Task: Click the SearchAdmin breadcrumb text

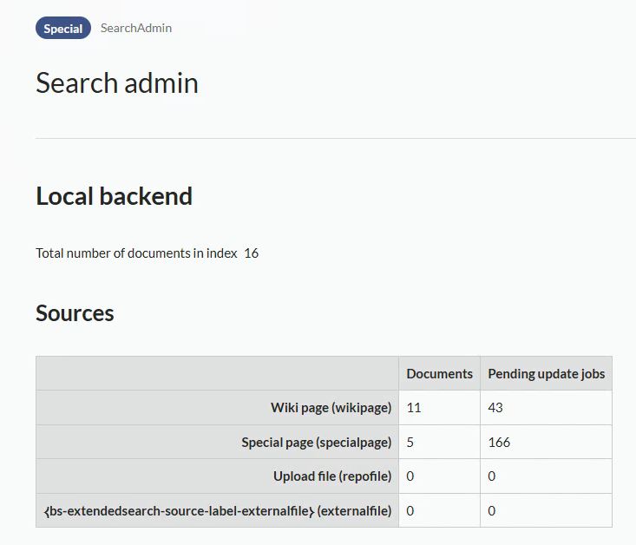Action: (x=136, y=28)
